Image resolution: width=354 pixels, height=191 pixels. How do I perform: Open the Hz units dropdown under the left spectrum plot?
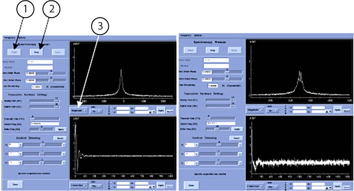(x=95, y=111)
